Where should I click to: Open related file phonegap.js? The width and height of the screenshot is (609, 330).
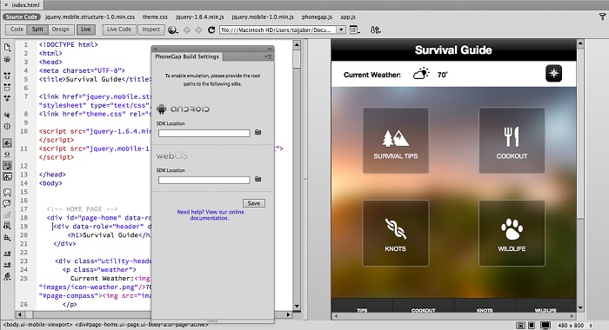(317, 17)
